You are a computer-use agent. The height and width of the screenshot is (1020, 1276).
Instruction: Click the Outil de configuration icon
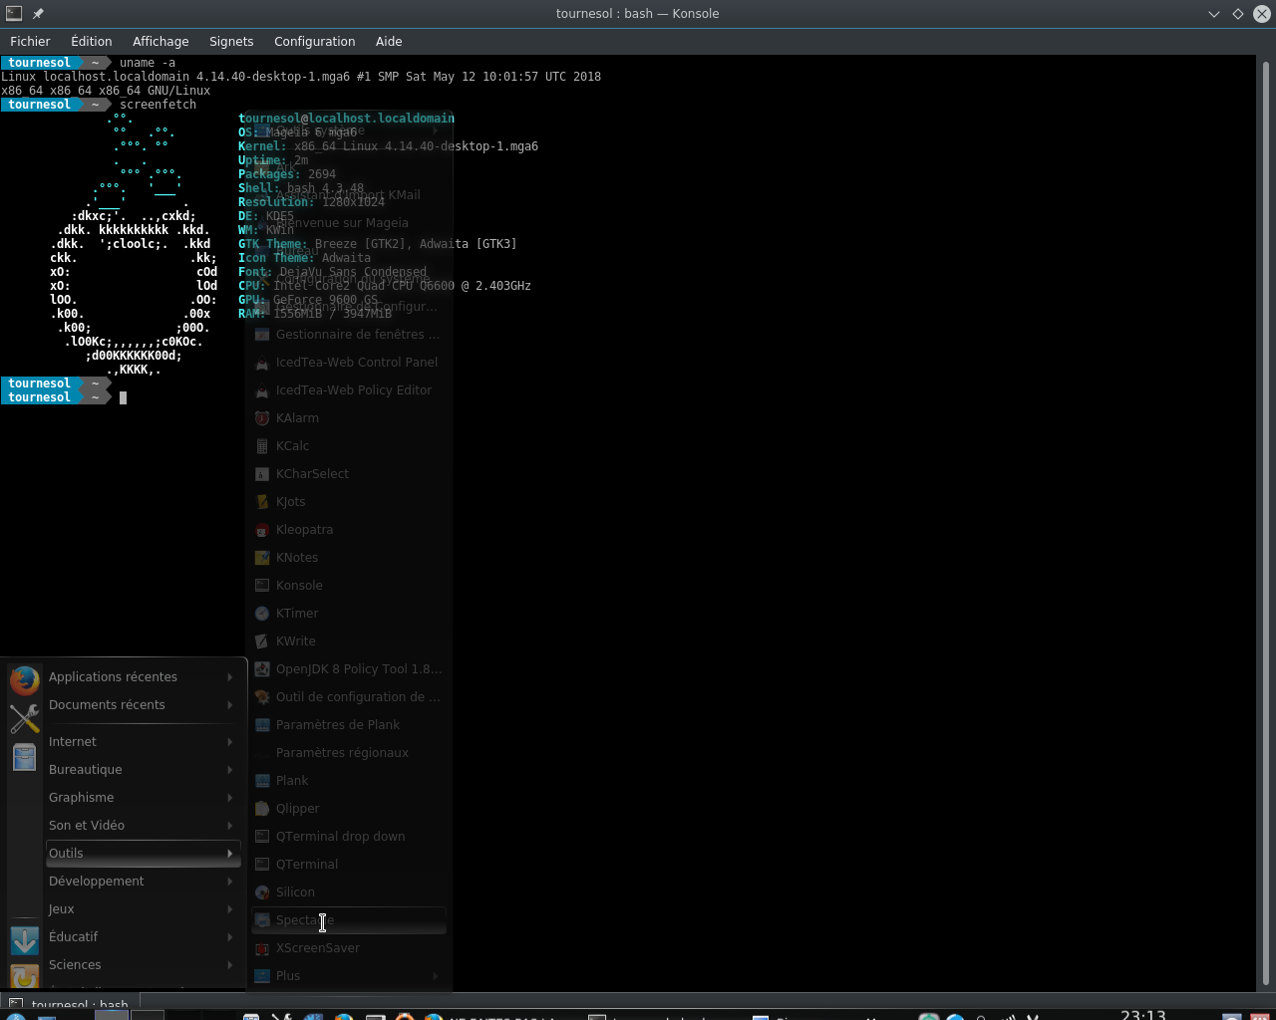point(262,697)
